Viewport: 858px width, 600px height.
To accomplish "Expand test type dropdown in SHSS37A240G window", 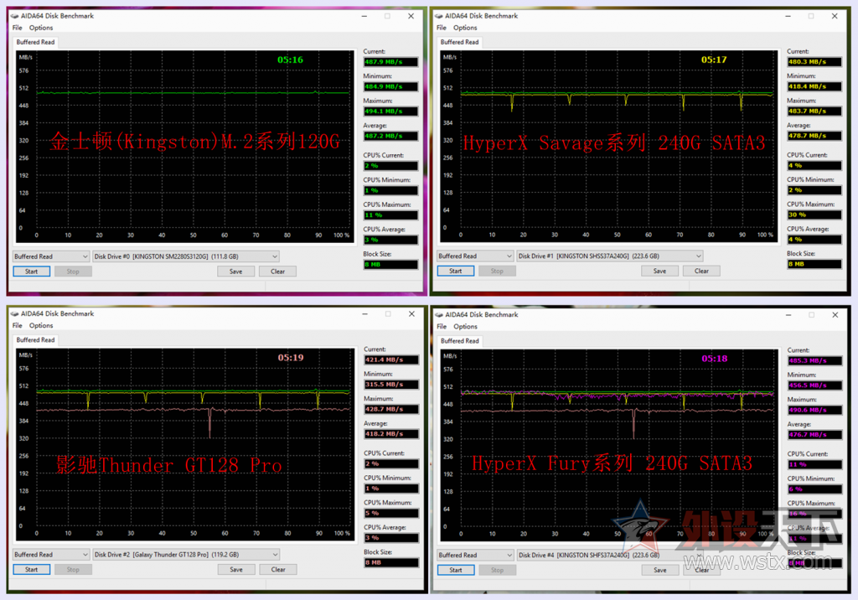I will (x=475, y=256).
